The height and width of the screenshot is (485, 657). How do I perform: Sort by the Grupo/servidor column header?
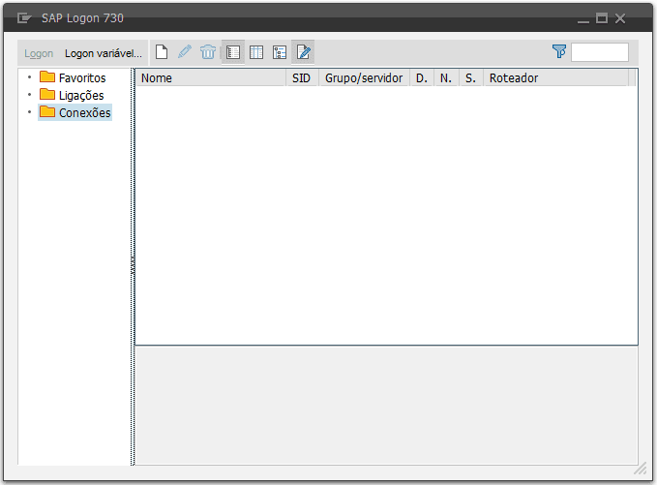364,78
